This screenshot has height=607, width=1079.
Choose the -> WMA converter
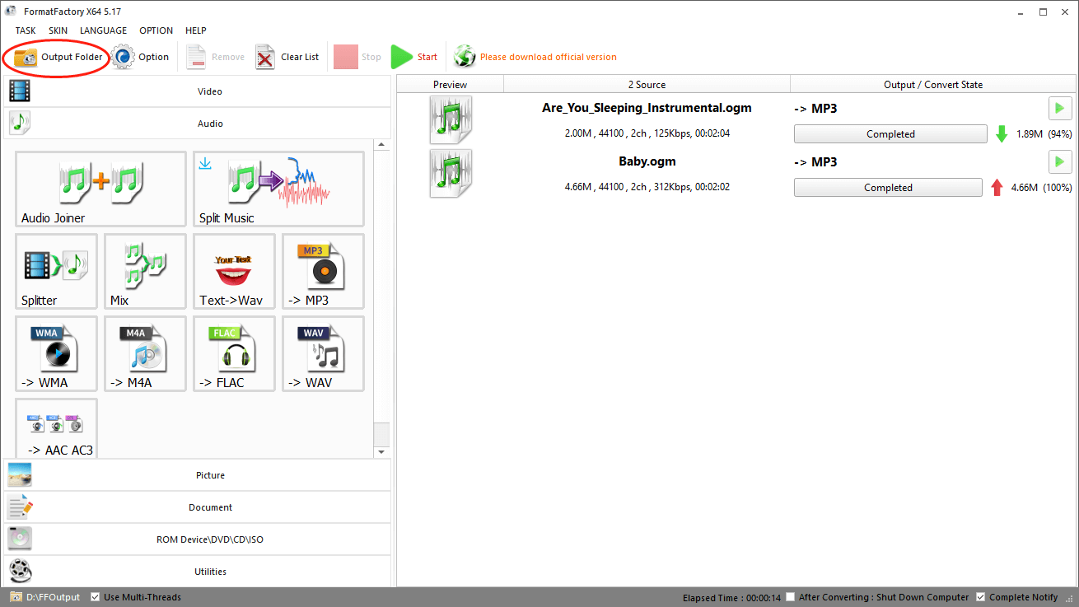[56, 353]
